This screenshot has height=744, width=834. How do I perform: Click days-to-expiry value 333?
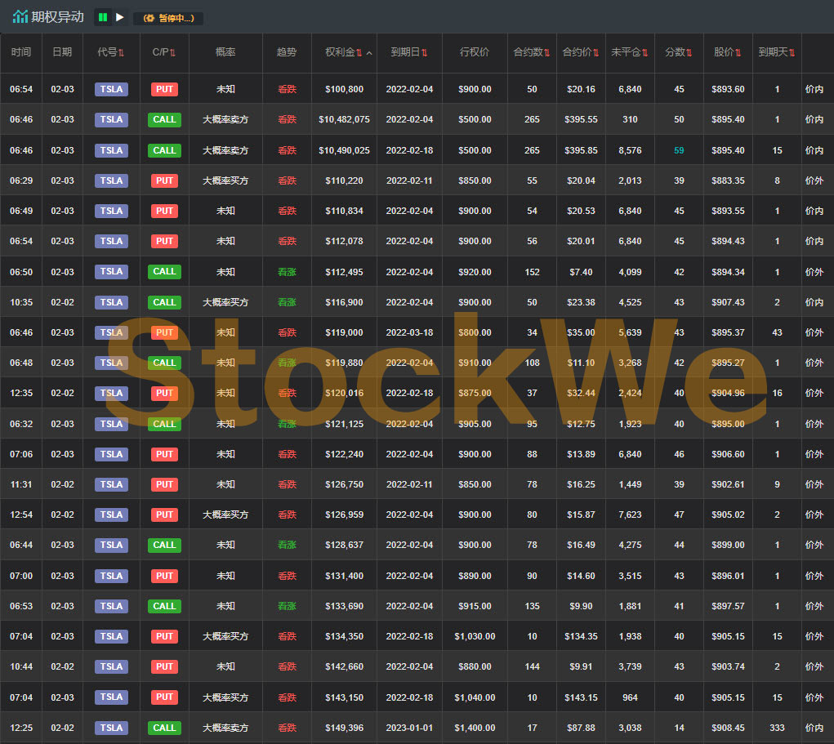777,728
